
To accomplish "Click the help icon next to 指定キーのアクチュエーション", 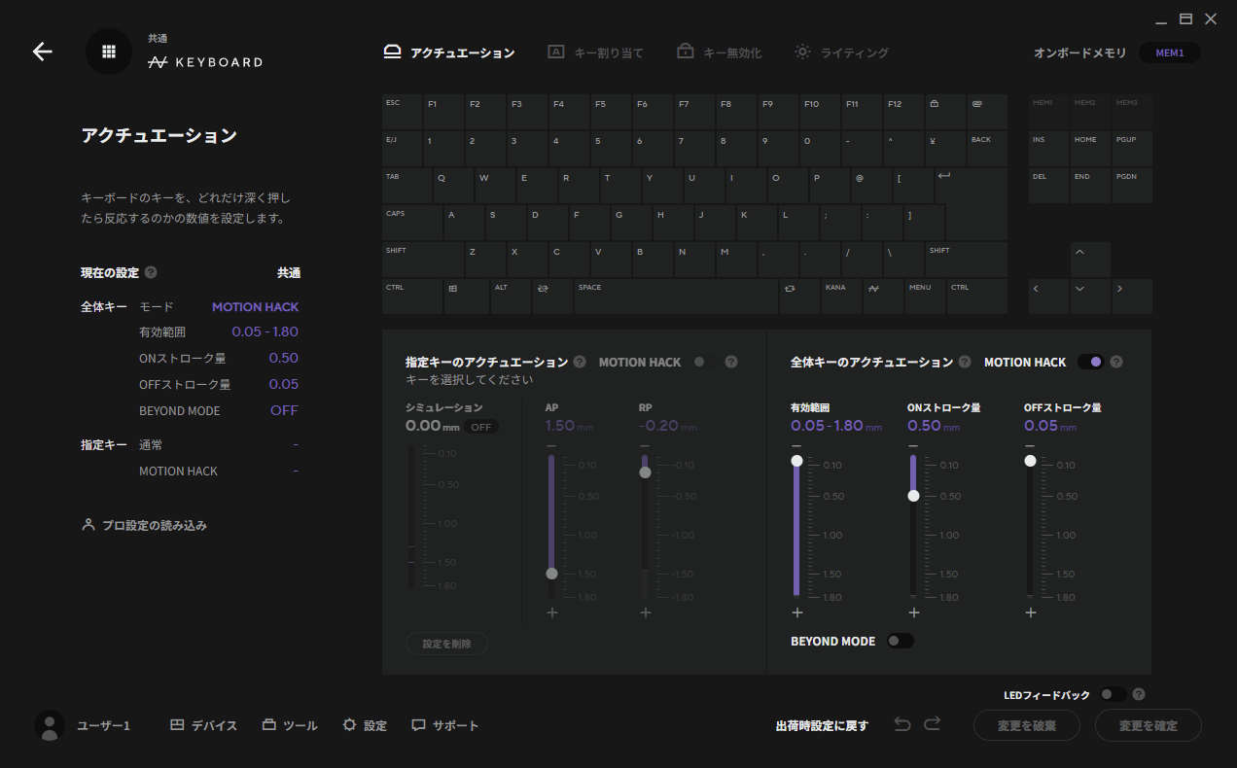I will [580, 362].
